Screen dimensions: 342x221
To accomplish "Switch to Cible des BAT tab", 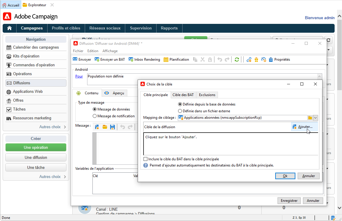I will coord(183,95).
